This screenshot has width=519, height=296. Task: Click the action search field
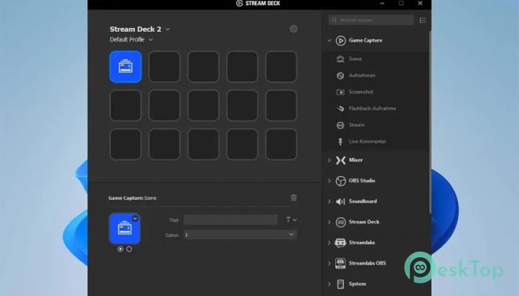pos(371,20)
